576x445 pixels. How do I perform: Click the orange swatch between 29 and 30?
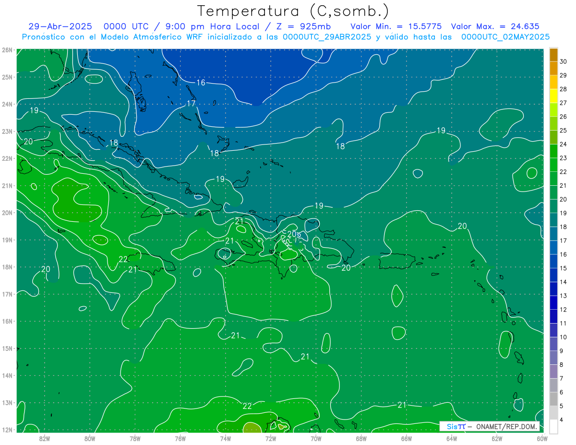553,68
